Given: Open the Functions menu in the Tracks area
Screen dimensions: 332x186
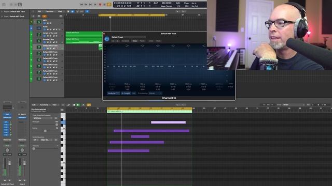Looking at the screenshot, I should 50,11.
